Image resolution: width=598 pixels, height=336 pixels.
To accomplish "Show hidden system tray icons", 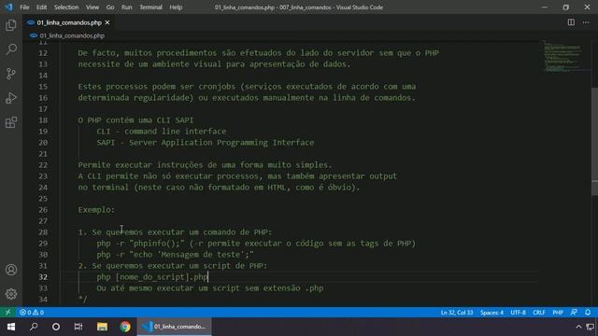I will coord(578,327).
